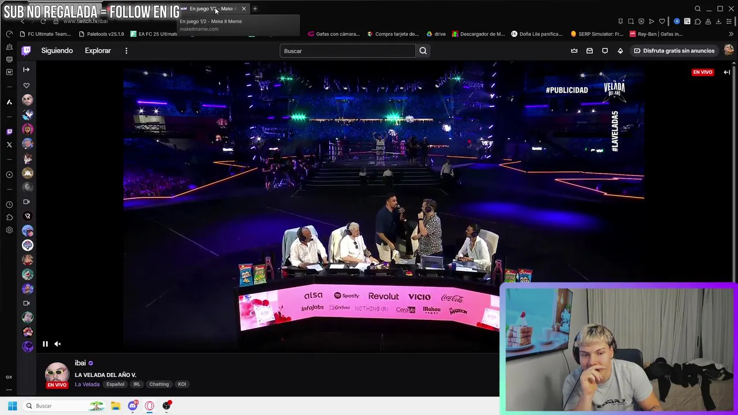738x415 pixels.
Task: Reload the current page
Action: (x=43, y=21)
